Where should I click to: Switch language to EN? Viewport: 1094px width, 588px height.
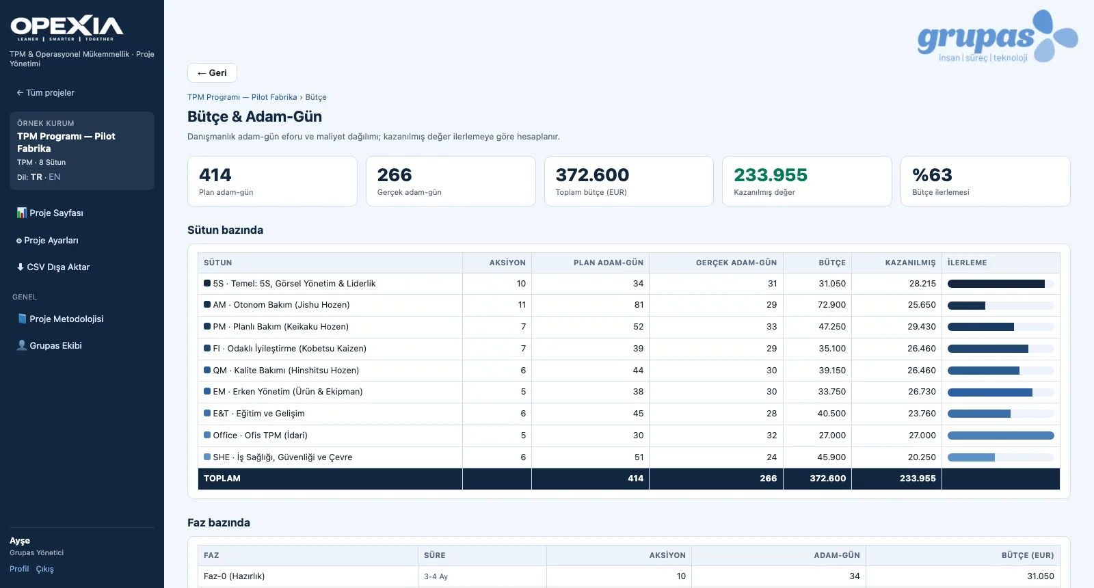(55, 176)
